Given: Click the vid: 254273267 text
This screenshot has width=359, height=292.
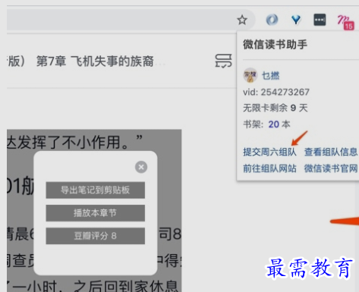Looking at the screenshot, I should click(276, 92).
